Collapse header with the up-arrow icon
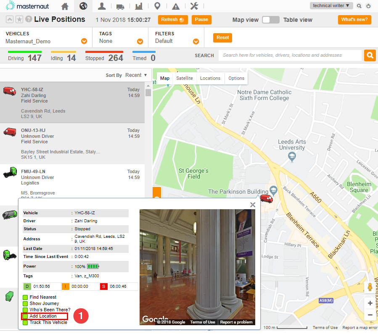Viewport: 378px width, 334px height. (x=10, y=19)
